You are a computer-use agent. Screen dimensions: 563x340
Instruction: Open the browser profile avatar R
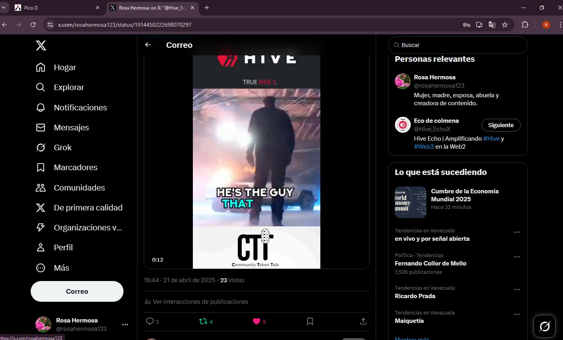546,25
